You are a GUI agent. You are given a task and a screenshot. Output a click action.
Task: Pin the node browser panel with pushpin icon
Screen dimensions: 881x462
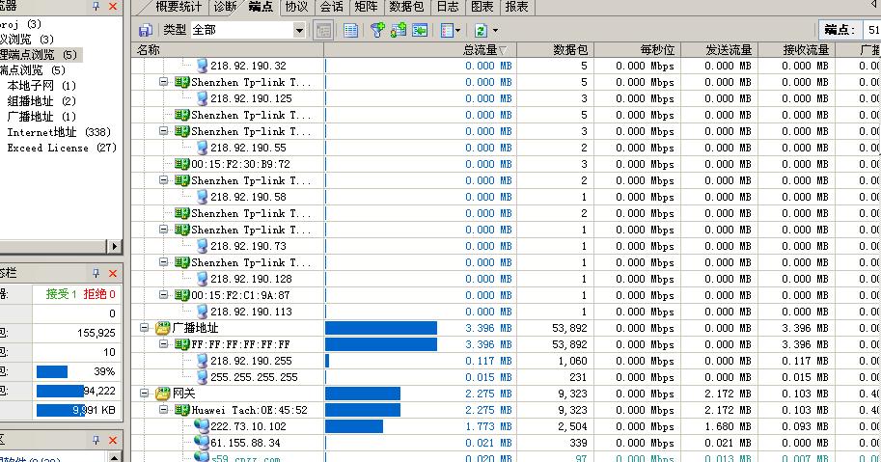(96, 7)
